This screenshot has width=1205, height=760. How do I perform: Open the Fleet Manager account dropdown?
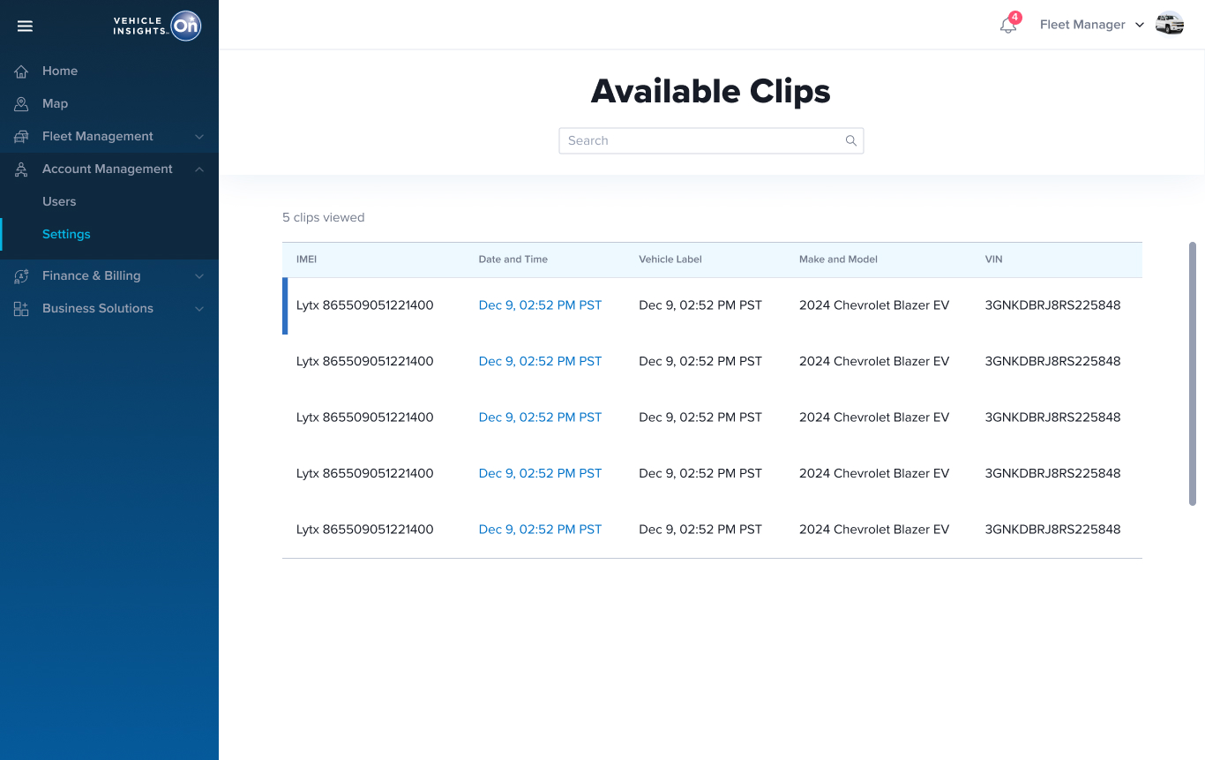[x=1092, y=25]
